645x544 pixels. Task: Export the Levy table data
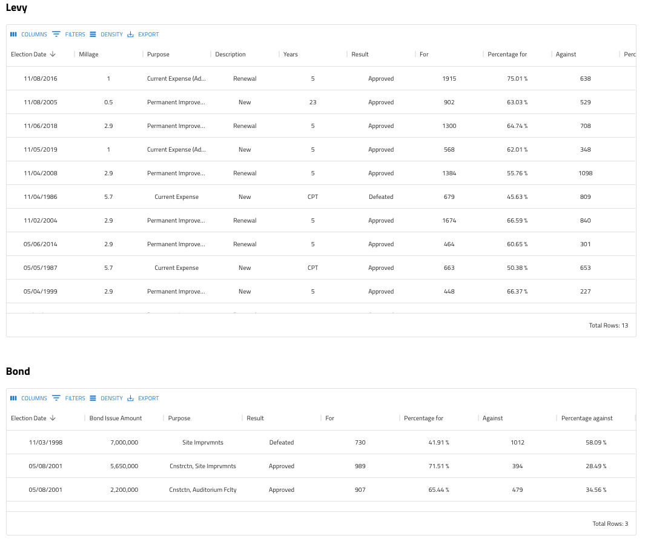[143, 35]
